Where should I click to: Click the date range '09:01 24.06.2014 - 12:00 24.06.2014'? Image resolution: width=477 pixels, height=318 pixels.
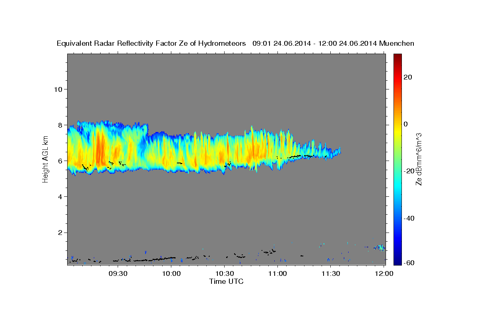(315, 43)
